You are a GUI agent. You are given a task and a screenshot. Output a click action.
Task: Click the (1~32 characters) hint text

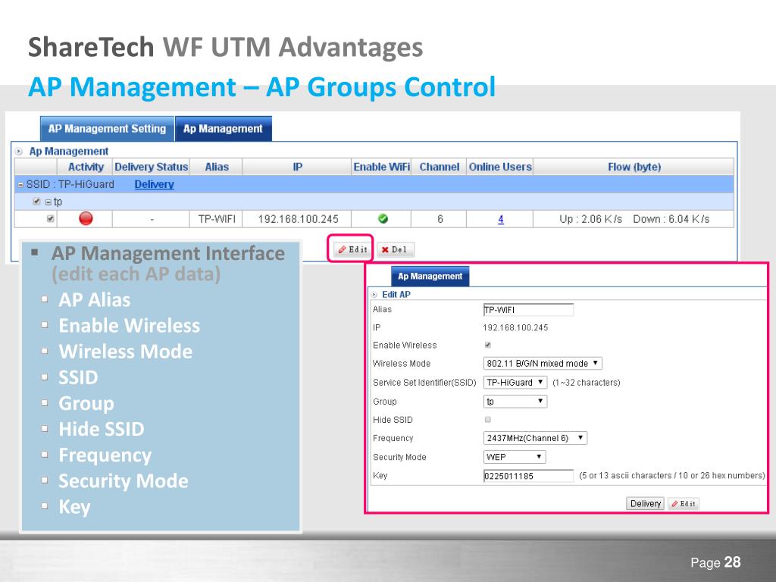(x=586, y=382)
